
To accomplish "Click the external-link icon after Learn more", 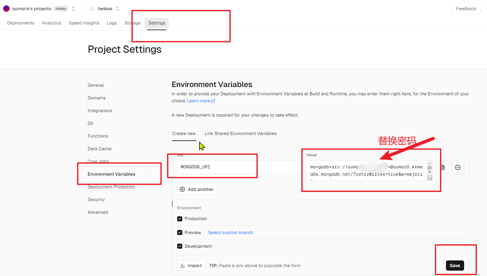I will tap(213, 101).
